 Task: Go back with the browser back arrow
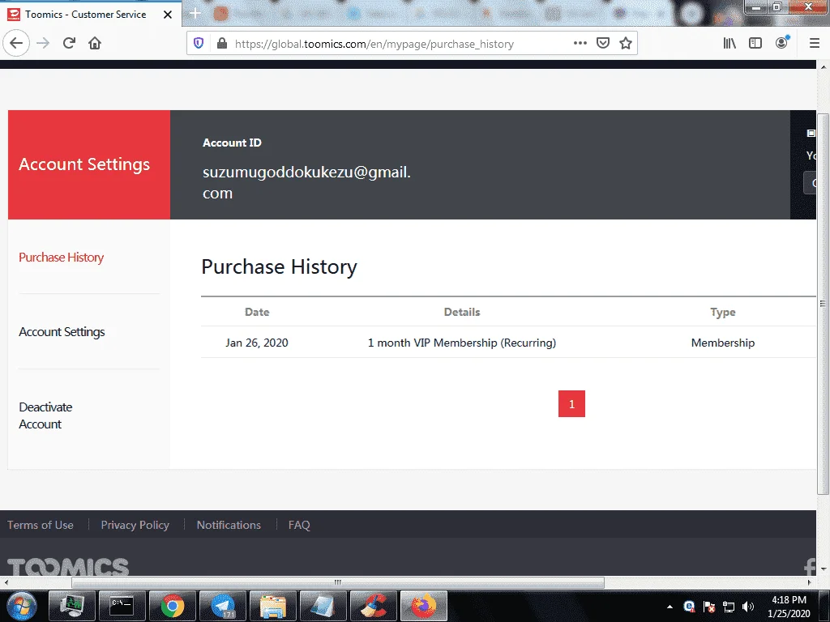(x=16, y=44)
